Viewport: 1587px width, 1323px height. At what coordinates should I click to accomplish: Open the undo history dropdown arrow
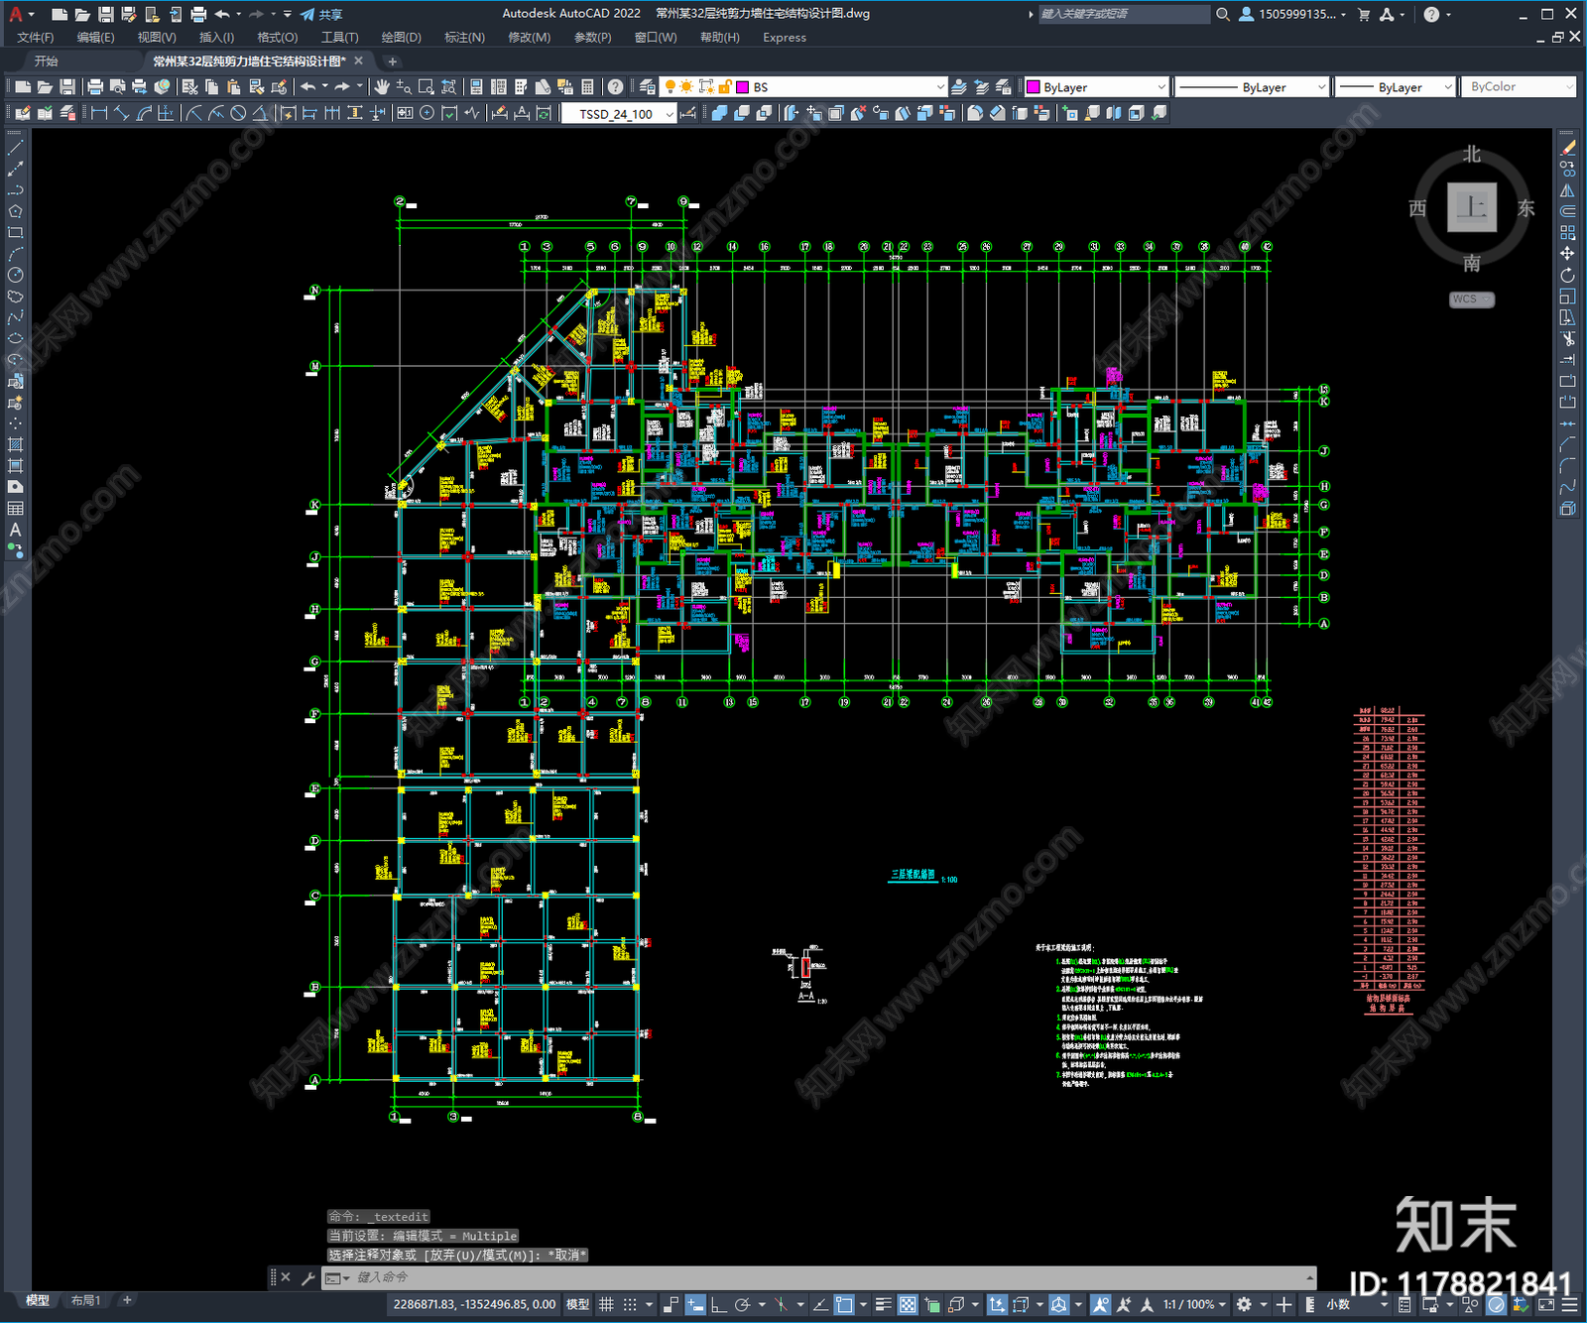pyautogui.click(x=324, y=87)
